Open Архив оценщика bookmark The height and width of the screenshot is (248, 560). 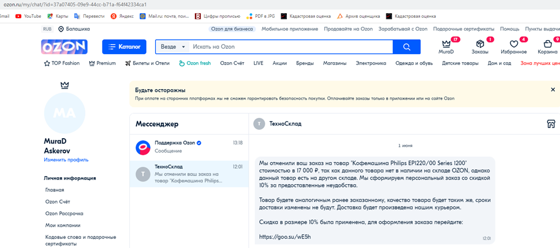coord(358,16)
